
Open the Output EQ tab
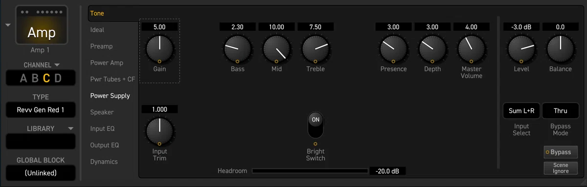105,145
